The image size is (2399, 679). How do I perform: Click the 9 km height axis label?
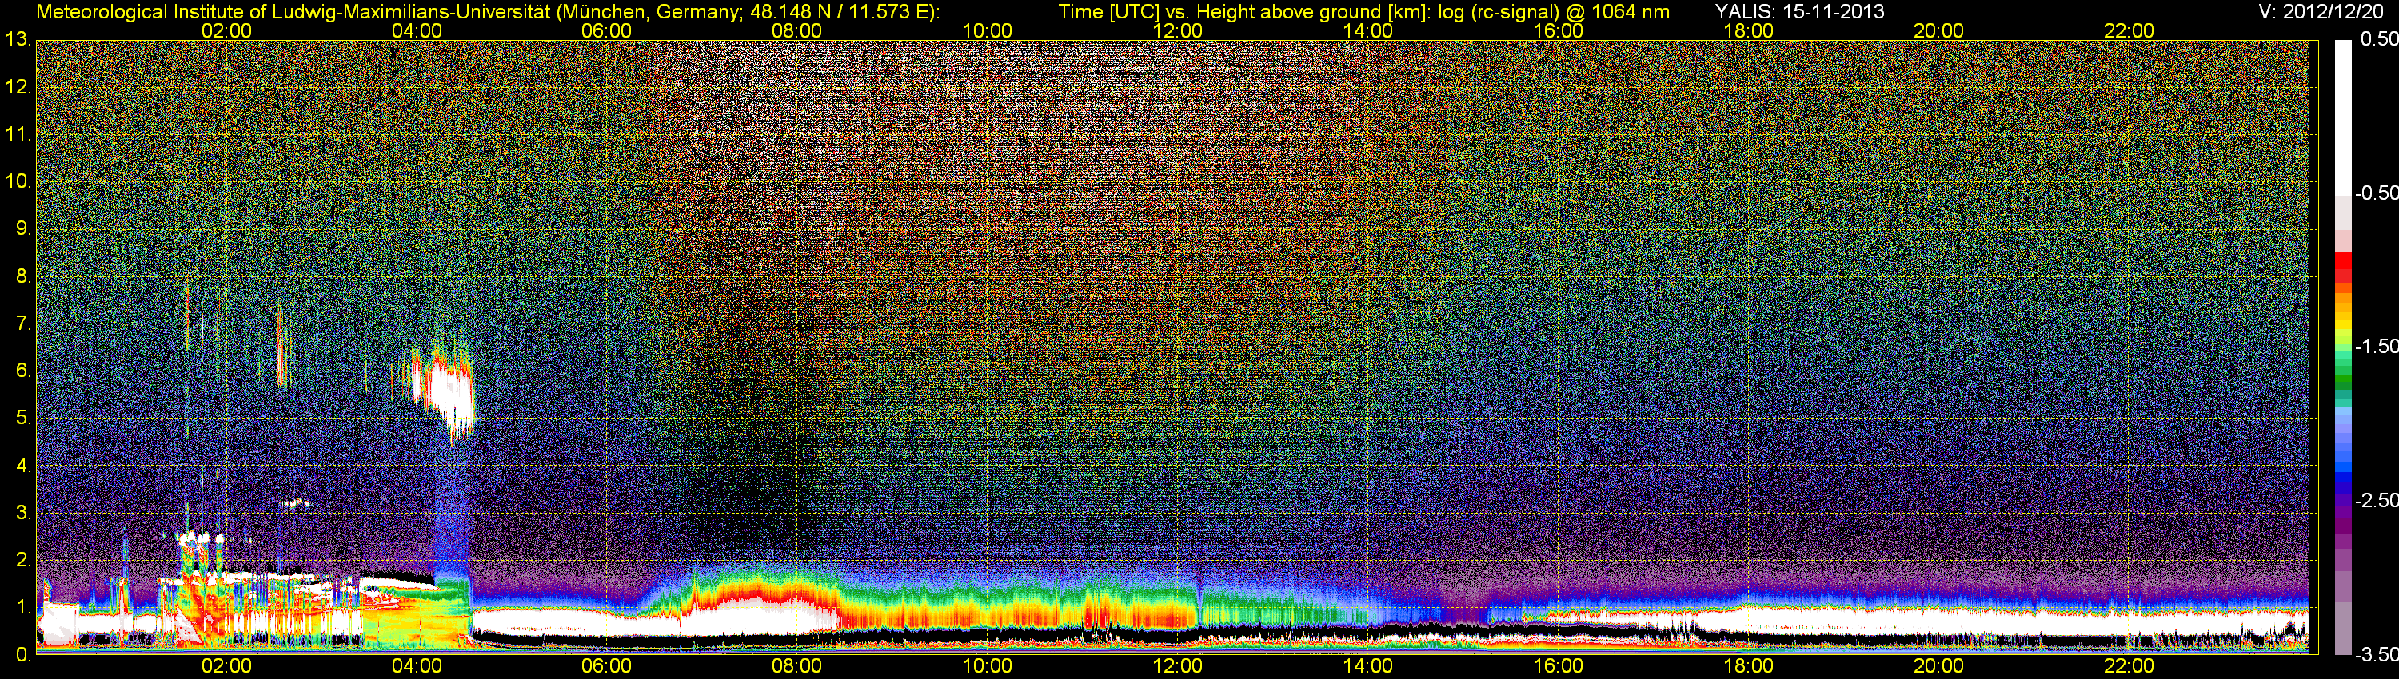[23, 228]
